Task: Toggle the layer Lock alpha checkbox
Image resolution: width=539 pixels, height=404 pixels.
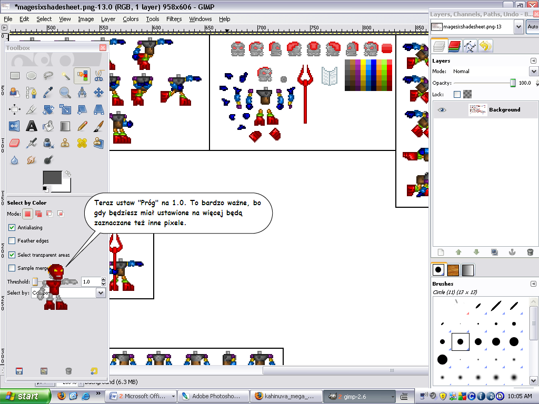Action: [457, 95]
